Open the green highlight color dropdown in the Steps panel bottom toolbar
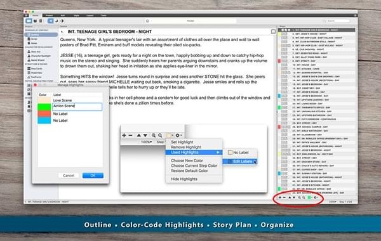This screenshot has width=381, height=241. (310, 198)
